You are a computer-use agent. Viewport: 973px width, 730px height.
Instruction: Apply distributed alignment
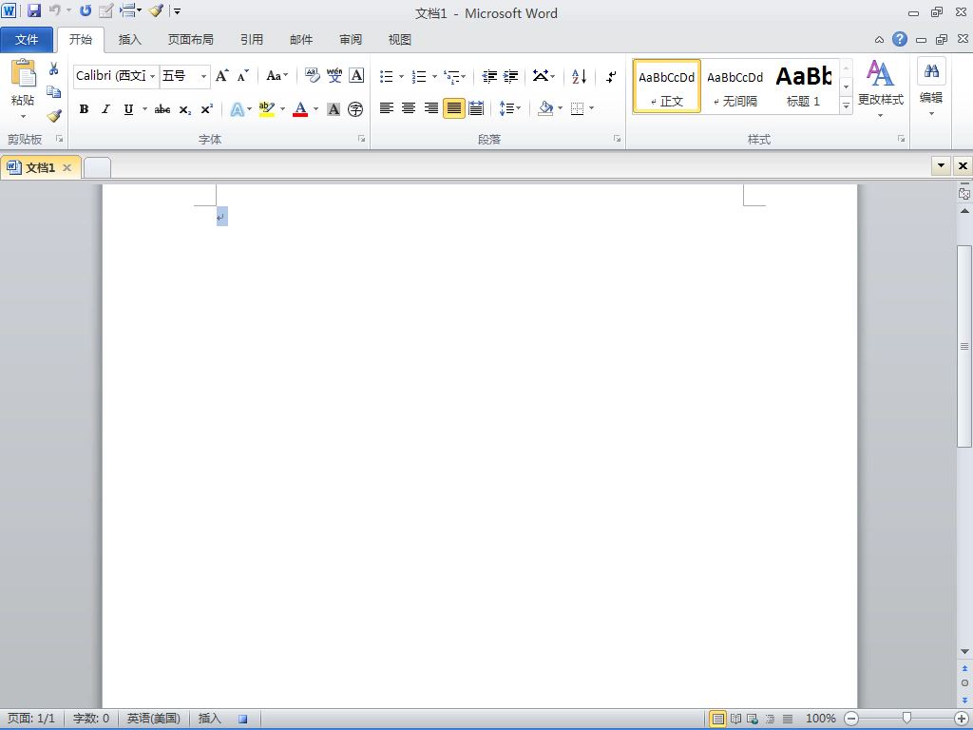(476, 108)
